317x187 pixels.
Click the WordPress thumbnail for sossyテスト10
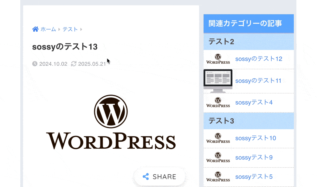click(218, 138)
